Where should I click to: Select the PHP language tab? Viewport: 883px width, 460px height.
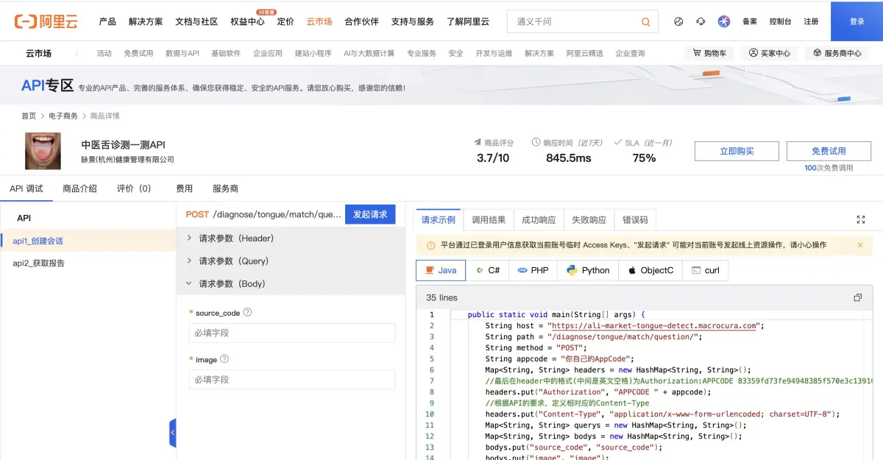[x=533, y=270]
